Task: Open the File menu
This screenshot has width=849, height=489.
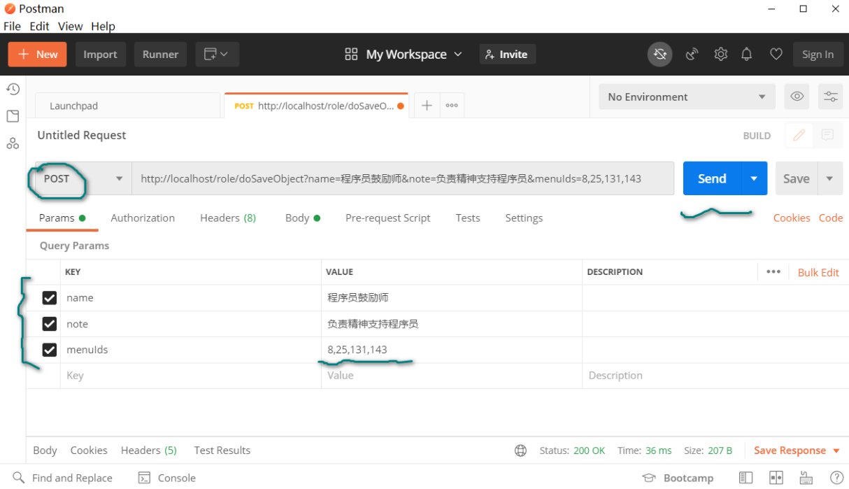Action: 12,26
